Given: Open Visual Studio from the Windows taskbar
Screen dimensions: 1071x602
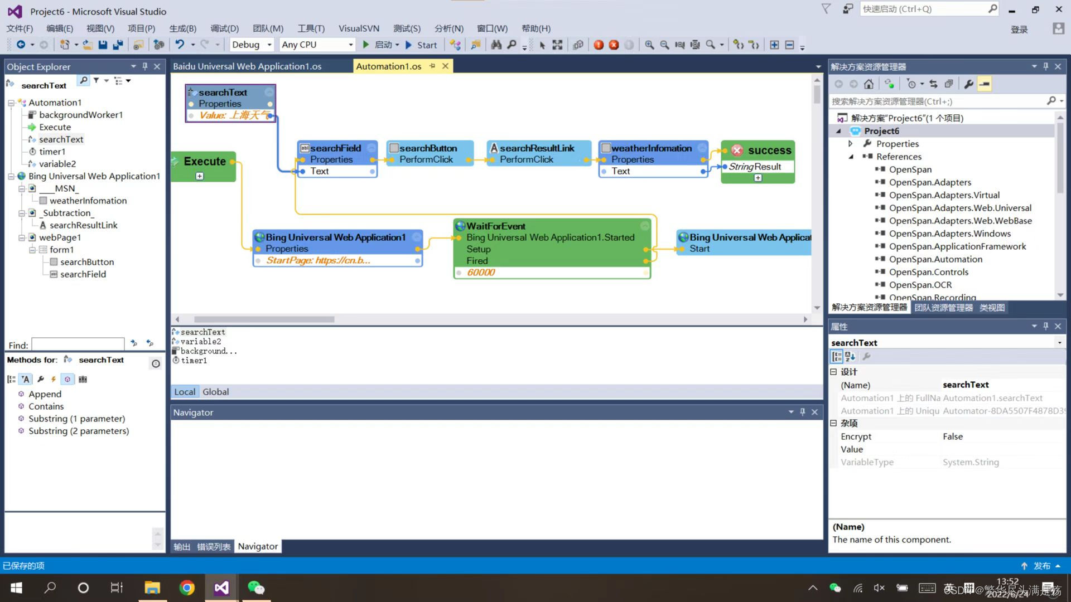Looking at the screenshot, I should click(221, 588).
